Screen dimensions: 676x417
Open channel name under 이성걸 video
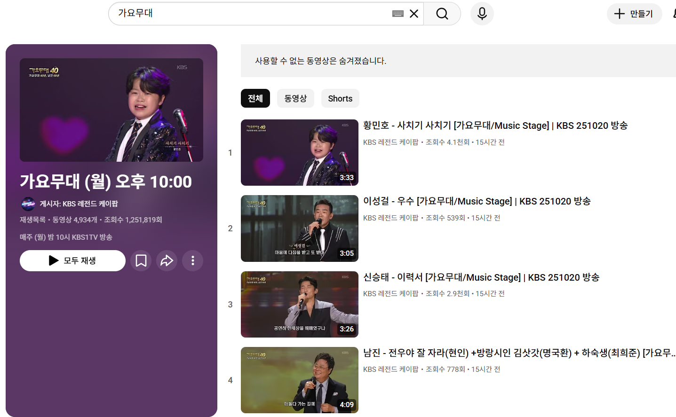tap(391, 218)
